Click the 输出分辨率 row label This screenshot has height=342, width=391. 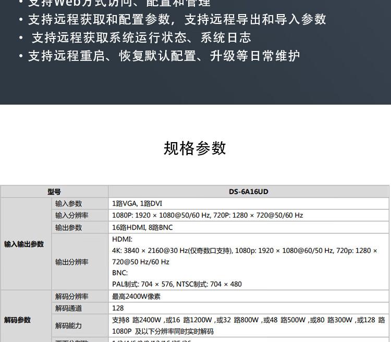point(71,262)
